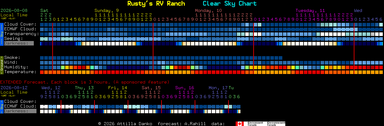
Task: Select Thu, 13 in extended forecast
Action: click(x=84, y=88)
